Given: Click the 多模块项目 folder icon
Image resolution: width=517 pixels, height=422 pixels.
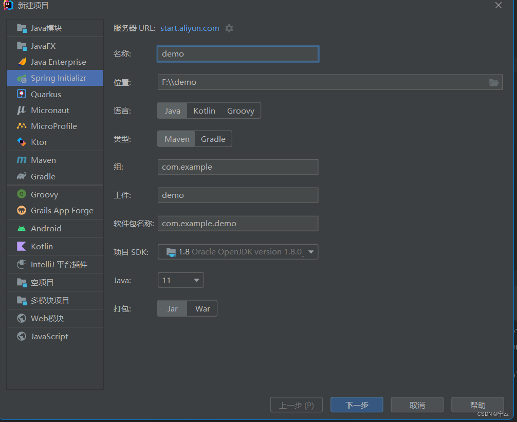Looking at the screenshot, I should point(22,300).
